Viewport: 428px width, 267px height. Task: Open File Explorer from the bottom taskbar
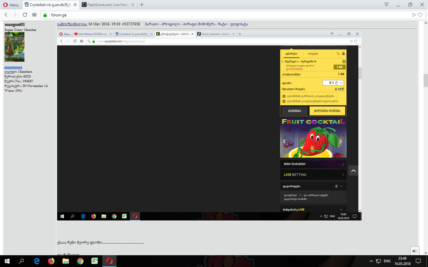66,261
